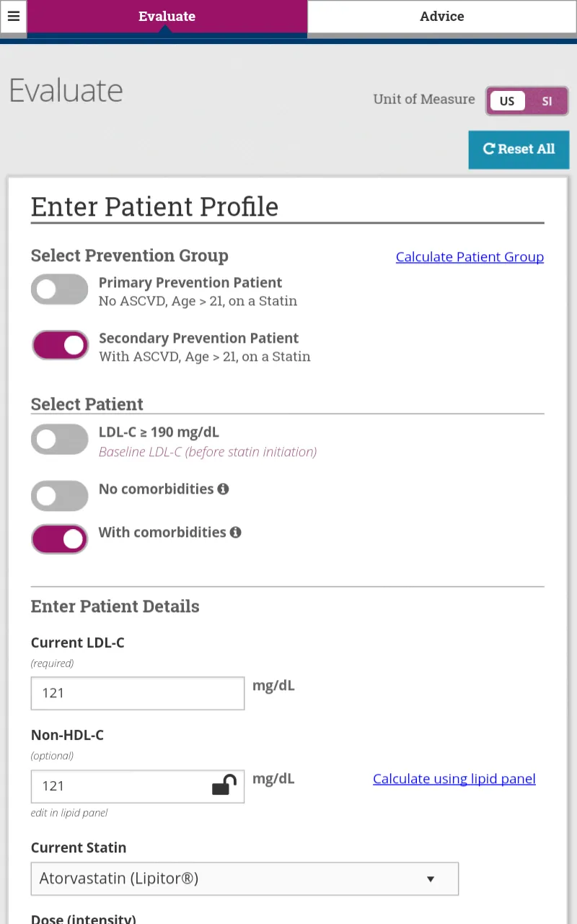This screenshot has width=577, height=924.
Task: Enable the LDL-C ≥ 190 mg/dL toggle
Action: pyautogui.click(x=59, y=439)
